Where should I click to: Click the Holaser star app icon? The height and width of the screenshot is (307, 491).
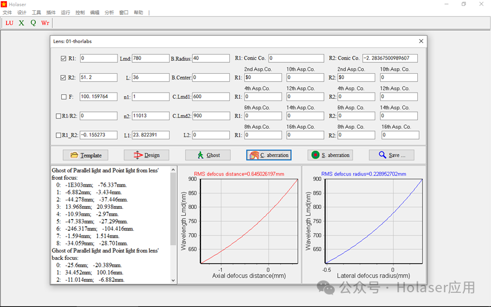(x=4, y=5)
